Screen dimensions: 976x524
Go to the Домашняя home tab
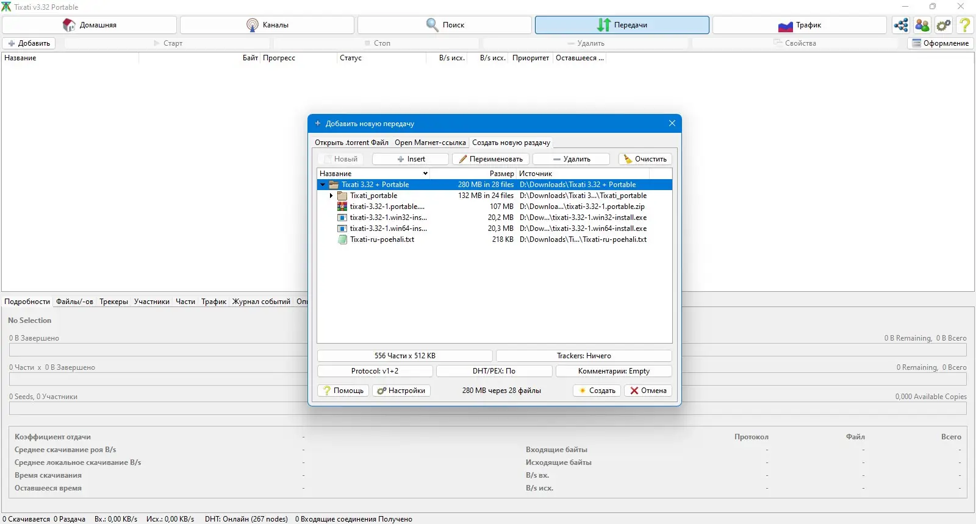pyautogui.click(x=90, y=25)
